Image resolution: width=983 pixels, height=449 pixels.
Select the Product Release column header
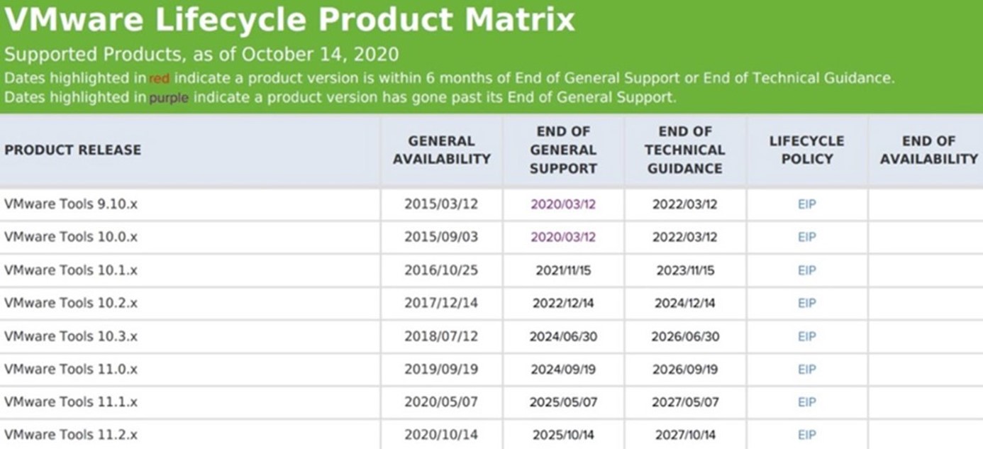tap(72, 150)
